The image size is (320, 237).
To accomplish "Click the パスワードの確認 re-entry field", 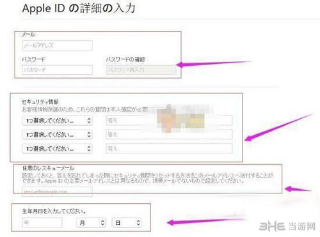I will click(x=141, y=70).
